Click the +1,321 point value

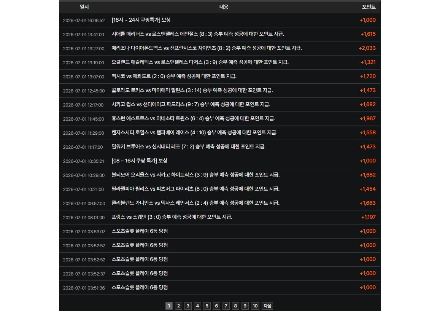coord(368,62)
